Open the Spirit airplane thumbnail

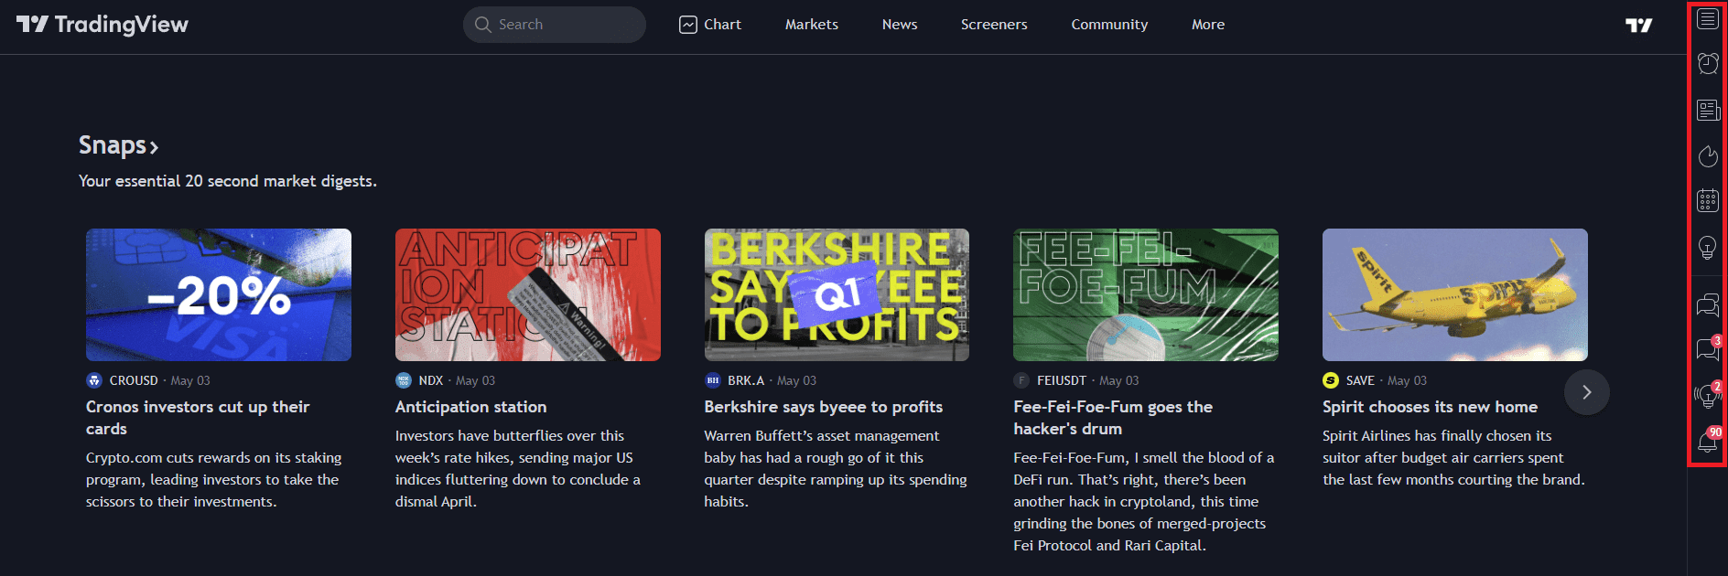[1455, 294]
